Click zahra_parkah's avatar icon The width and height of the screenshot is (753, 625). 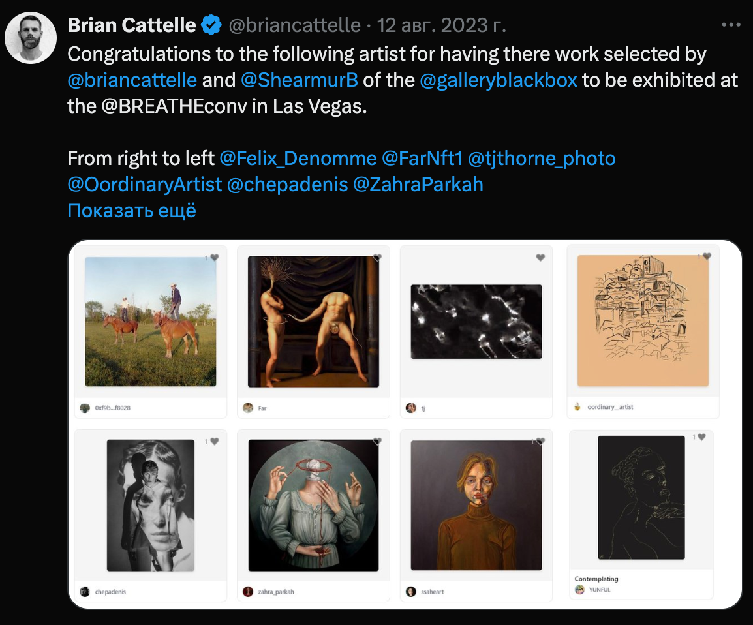[x=248, y=591]
